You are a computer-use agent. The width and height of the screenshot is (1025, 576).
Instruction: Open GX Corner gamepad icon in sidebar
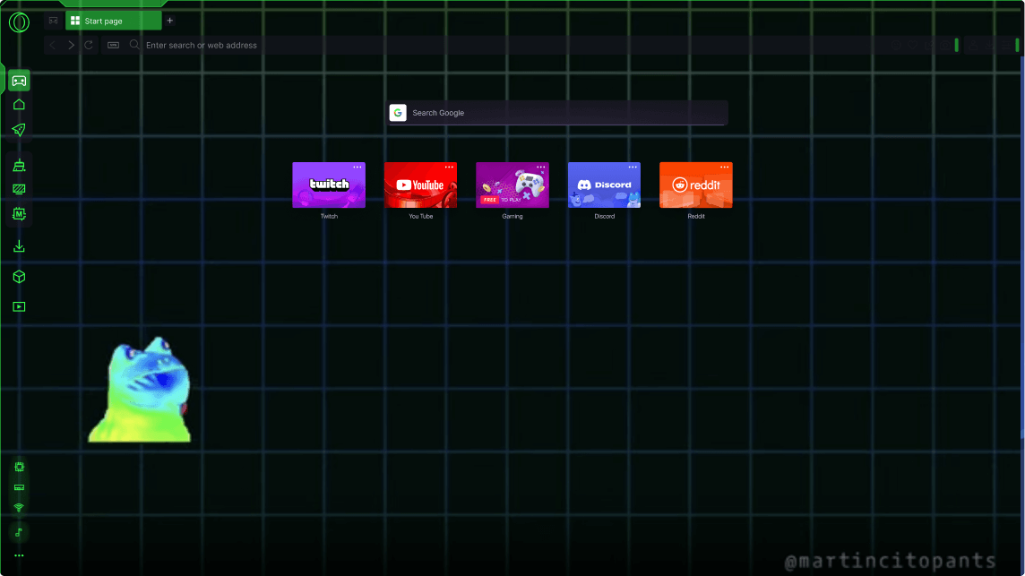pos(19,81)
